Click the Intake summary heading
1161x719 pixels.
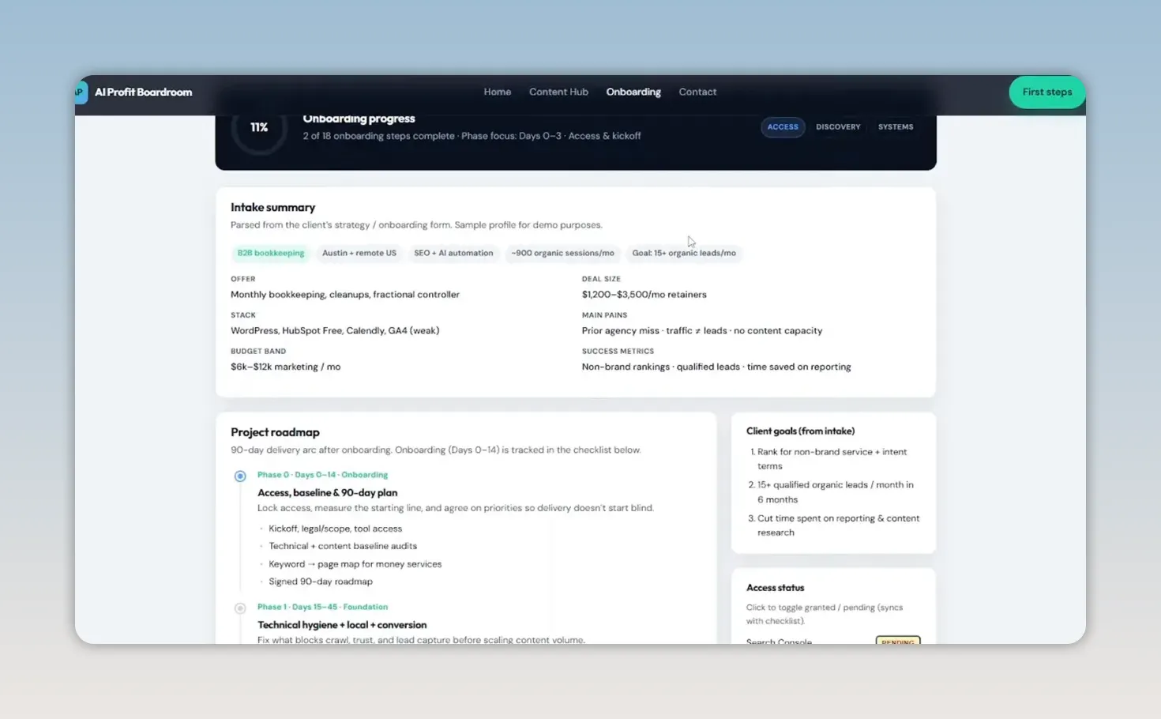point(273,207)
